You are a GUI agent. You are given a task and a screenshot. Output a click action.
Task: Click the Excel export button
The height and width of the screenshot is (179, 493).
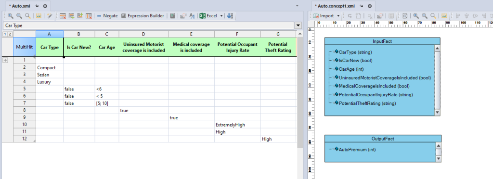[x=208, y=16]
